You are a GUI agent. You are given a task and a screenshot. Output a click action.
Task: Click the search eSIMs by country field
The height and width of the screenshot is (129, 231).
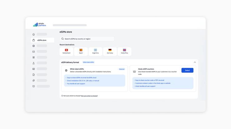(87, 39)
